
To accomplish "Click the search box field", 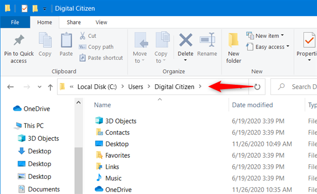I will (294, 87).
